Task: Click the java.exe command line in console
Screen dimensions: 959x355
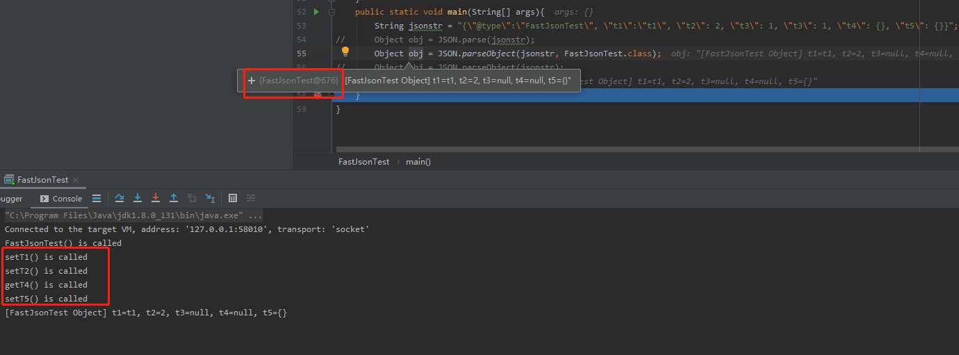Action: click(133, 215)
